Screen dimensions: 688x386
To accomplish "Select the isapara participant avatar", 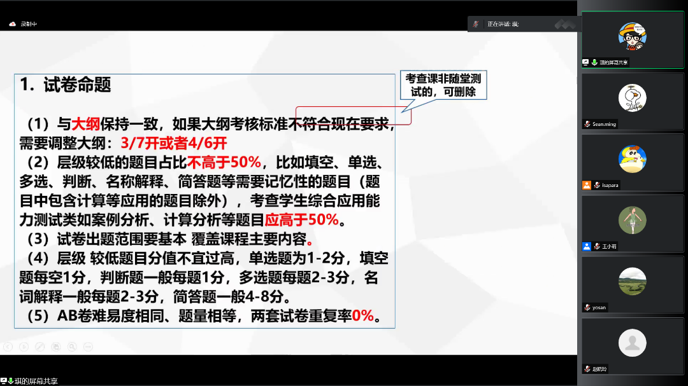I will [632, 159].
